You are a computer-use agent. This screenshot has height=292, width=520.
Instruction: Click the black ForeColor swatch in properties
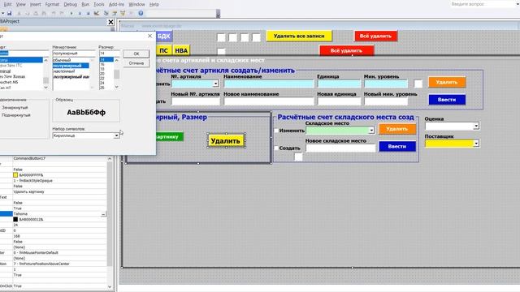pyautogui.click(x=15, y=219)
